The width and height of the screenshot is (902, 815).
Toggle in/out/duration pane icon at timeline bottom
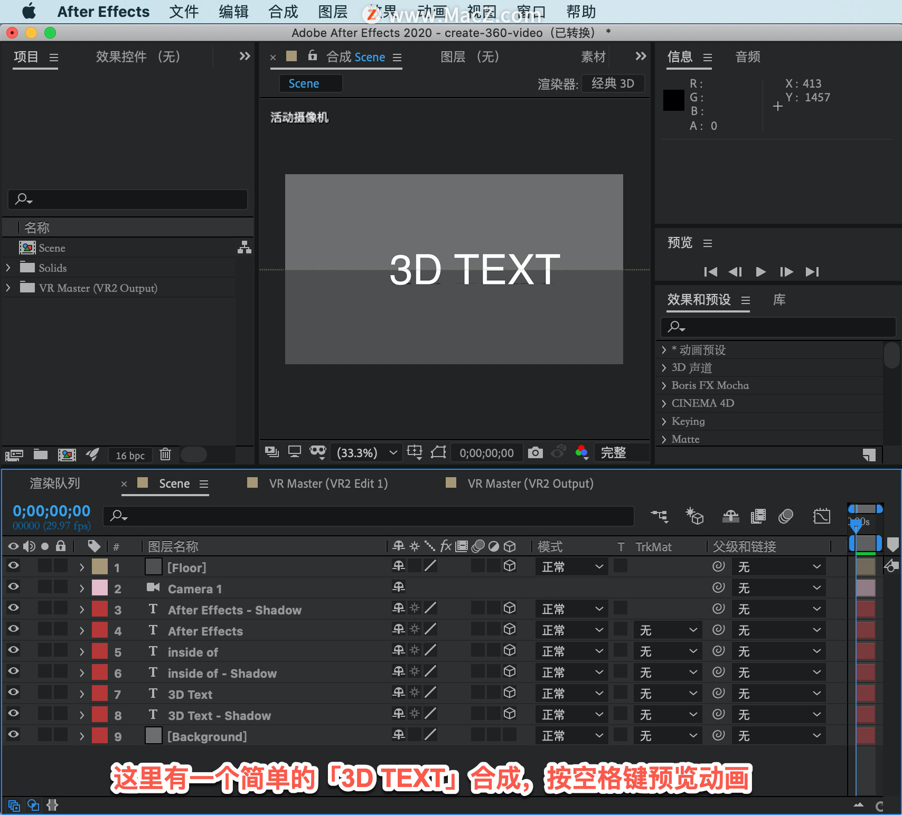point(52,805)
